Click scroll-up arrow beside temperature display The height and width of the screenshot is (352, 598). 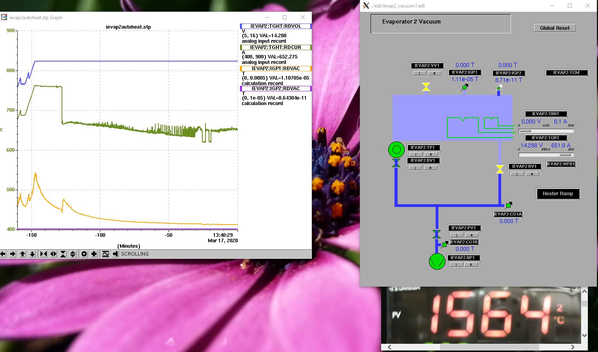(x=584, y=291)
